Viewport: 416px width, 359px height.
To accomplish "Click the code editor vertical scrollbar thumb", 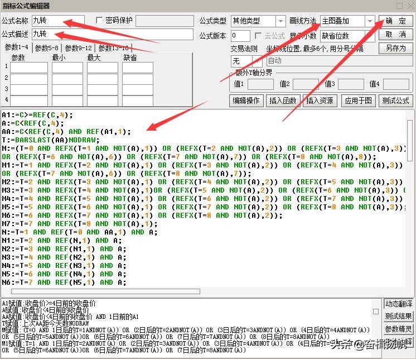I will point(410,141).
